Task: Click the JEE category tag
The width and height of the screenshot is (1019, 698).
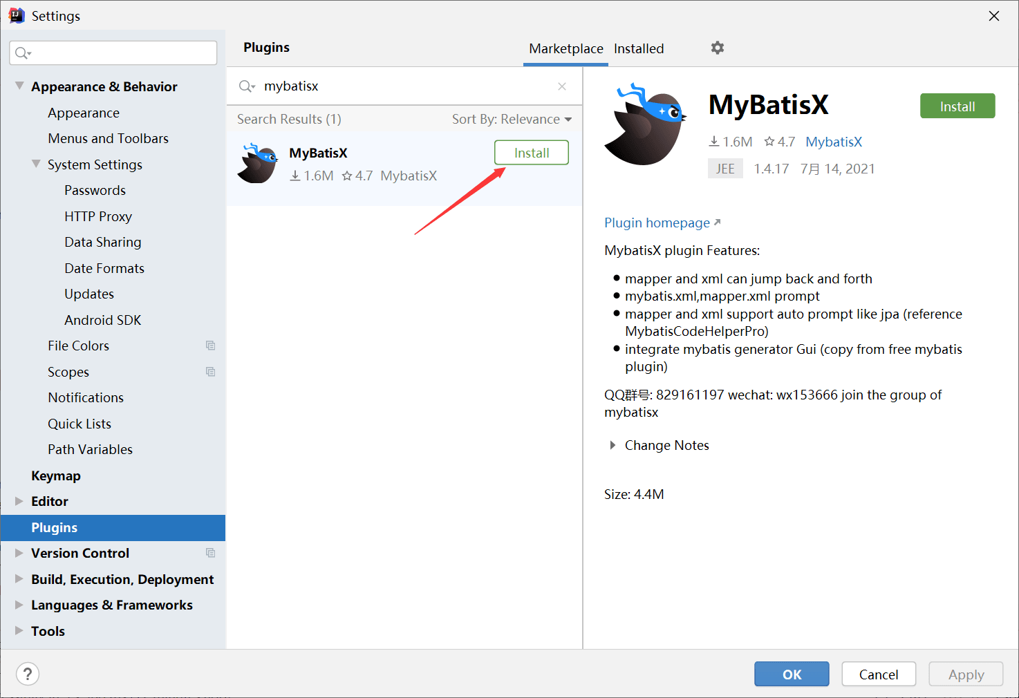Action: 725,169
